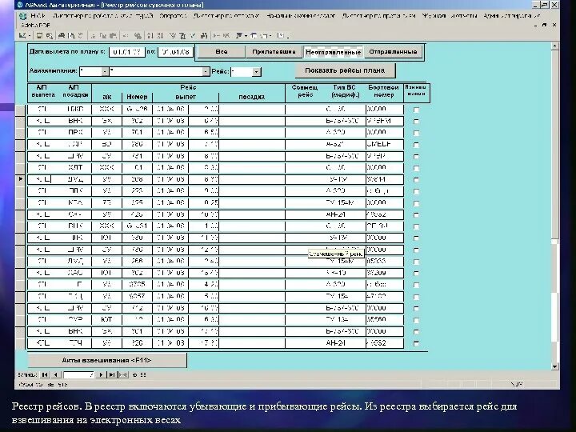
Task: Open the Диспетчер по отправке menu
Action: [x=226, y=16]
